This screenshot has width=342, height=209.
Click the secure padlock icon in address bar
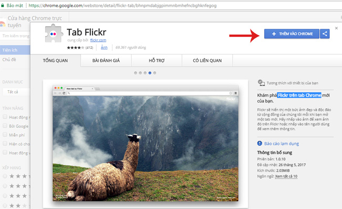click(3, 5)
